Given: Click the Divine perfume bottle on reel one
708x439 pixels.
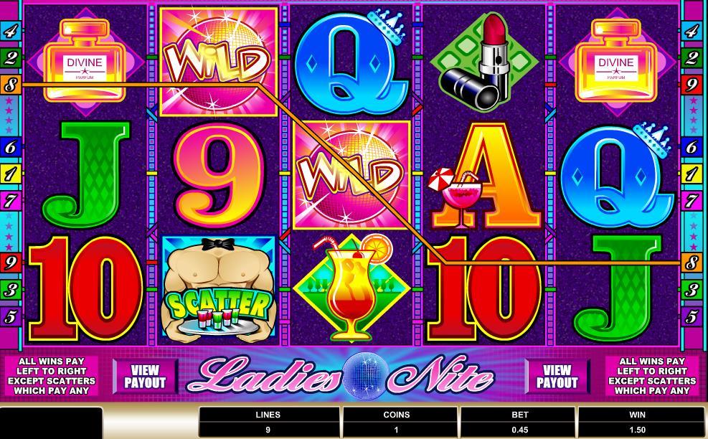Looking at the screenshot, I should [x=85, y=61].
